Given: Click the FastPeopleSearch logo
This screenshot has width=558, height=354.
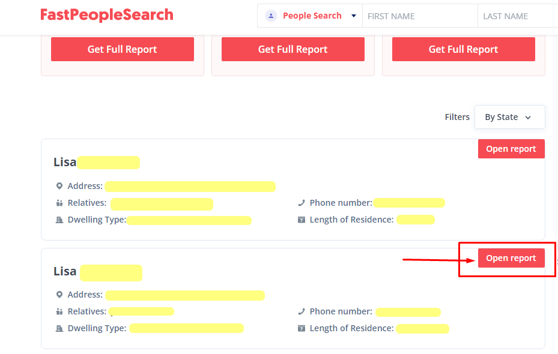Looking at the screenshot, I should [107, 15].
